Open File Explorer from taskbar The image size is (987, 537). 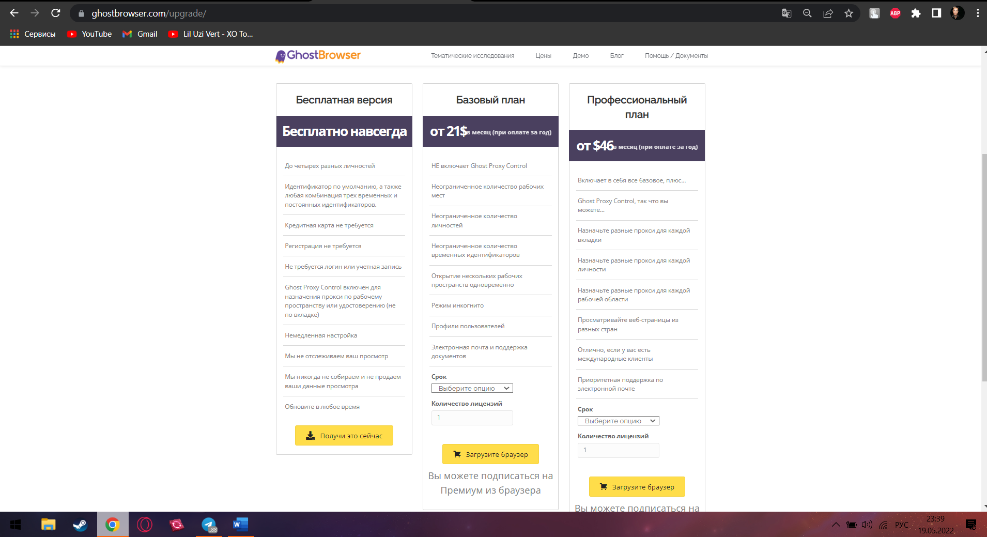click(48, 525)
